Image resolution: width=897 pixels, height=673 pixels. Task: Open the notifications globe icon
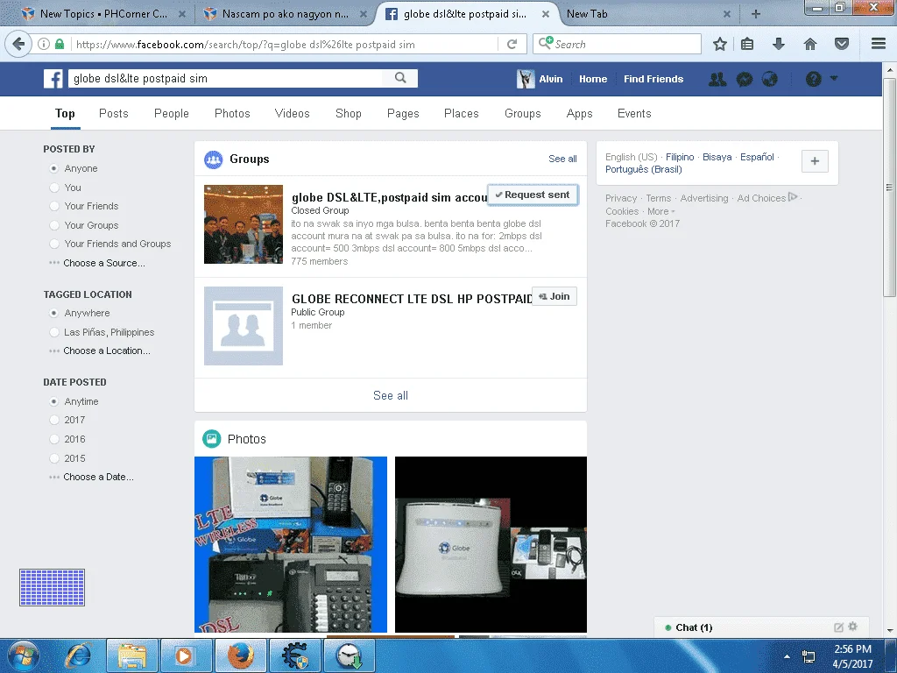(x=770, y=79)
